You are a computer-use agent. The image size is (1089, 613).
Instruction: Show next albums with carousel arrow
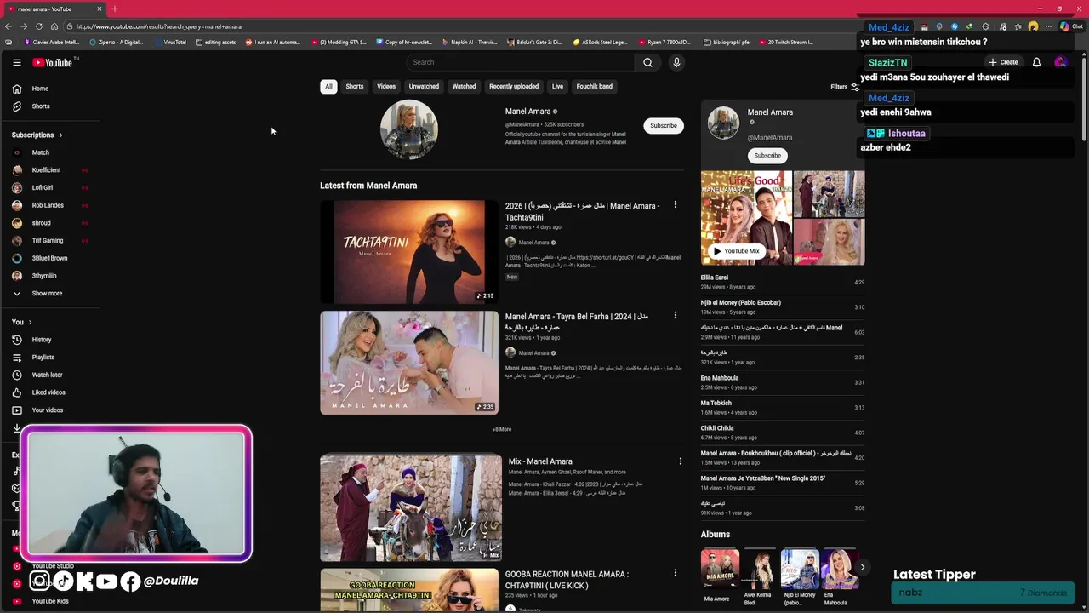[x=862, y=567]
